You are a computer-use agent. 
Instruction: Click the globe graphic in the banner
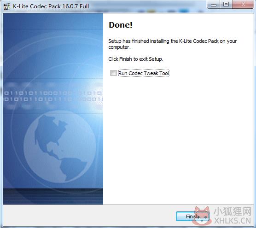60,146
